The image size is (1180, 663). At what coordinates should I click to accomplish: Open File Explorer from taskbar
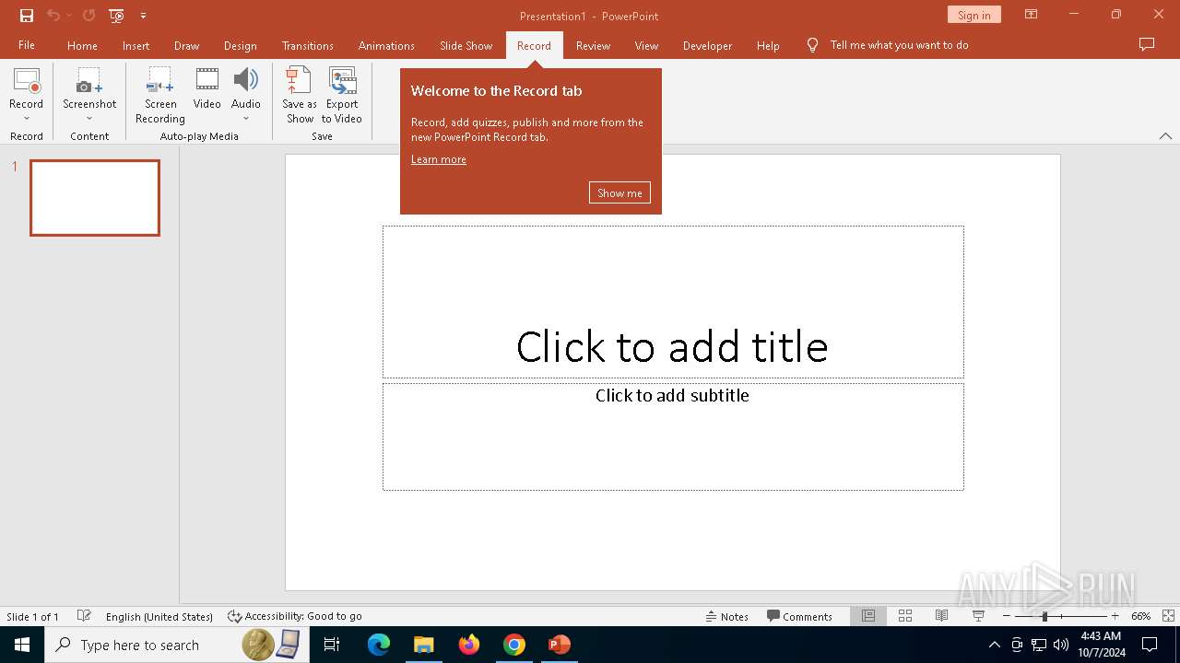(424, 645)
